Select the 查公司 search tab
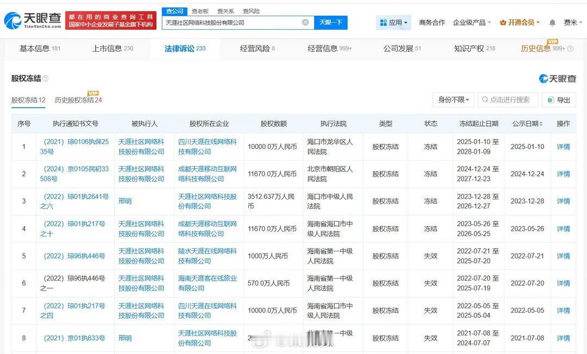The image size is (587, 354). tap(174, 11)
